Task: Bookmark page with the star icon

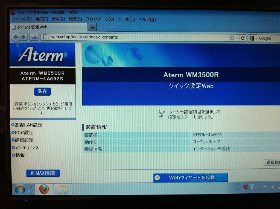Action: click(232, 38)
